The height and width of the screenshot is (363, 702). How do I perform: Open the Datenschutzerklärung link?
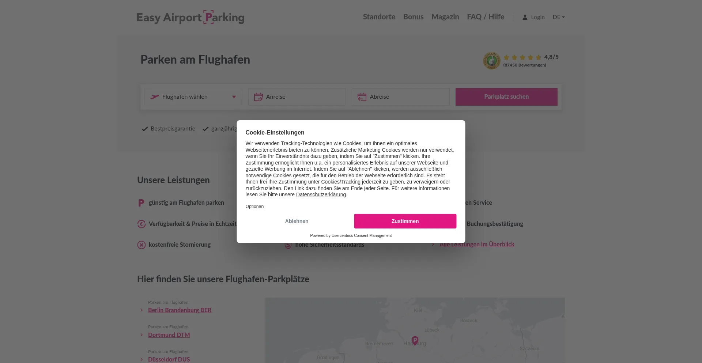click(x=321, y=194)
